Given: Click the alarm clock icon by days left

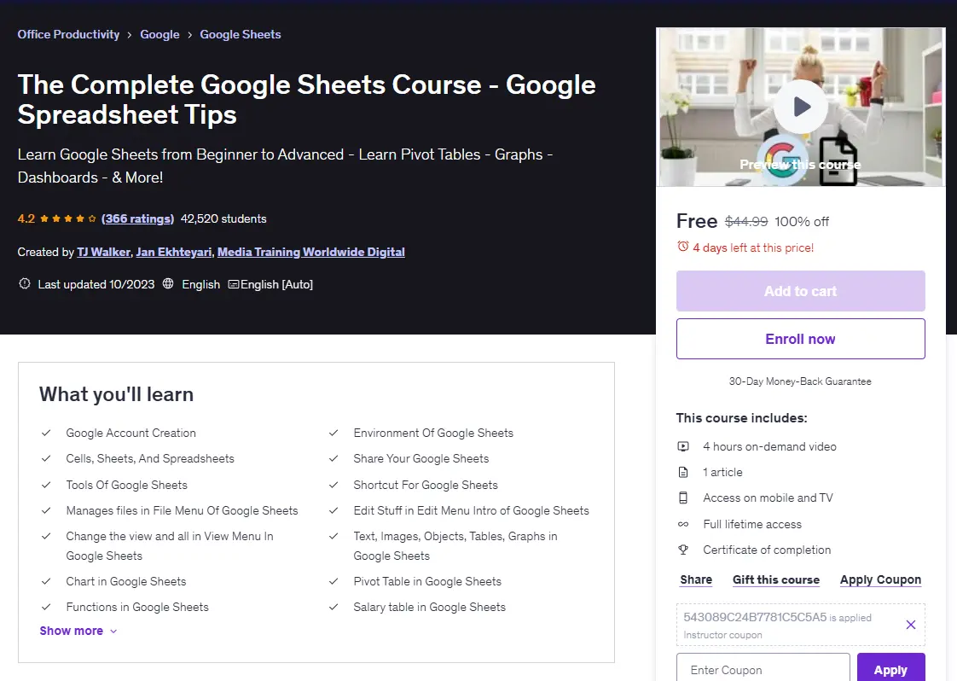Looking at the screenshot, I should (x=683, y=247).
